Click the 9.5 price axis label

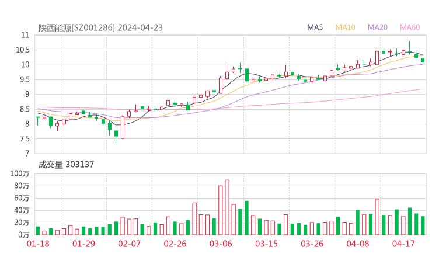pyautogui.click(x=25, y=79)
